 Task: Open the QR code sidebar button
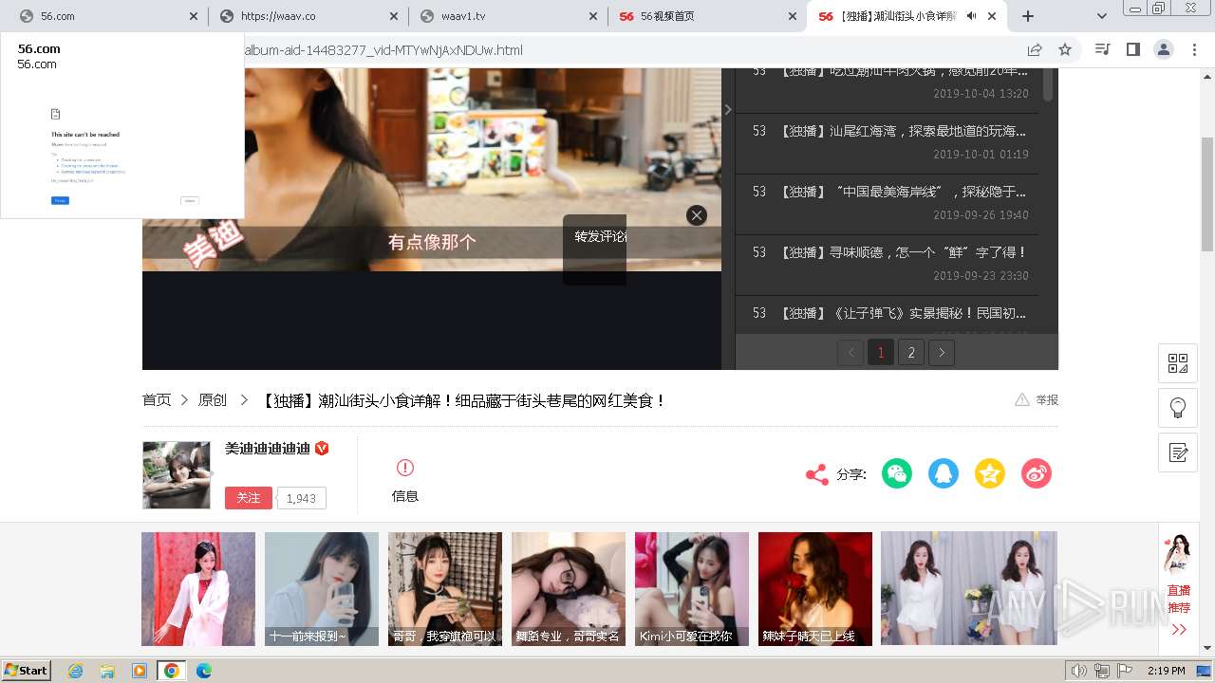click(x=1178, y=363)
